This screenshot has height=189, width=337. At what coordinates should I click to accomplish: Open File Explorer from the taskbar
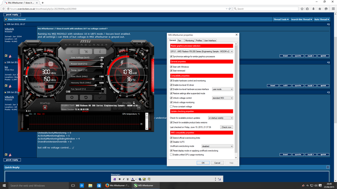(x=90, y=186)
